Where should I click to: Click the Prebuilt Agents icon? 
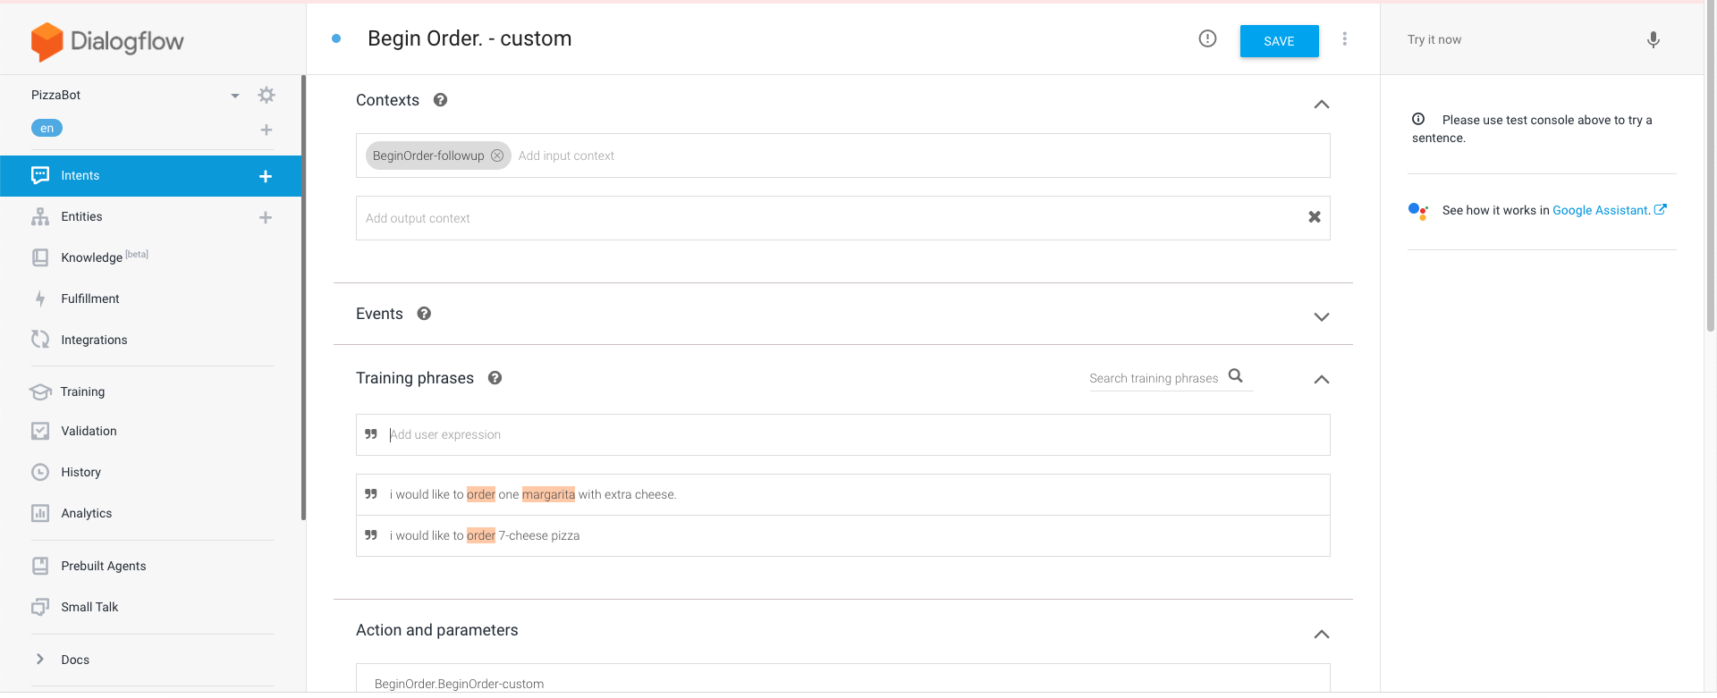40,566
